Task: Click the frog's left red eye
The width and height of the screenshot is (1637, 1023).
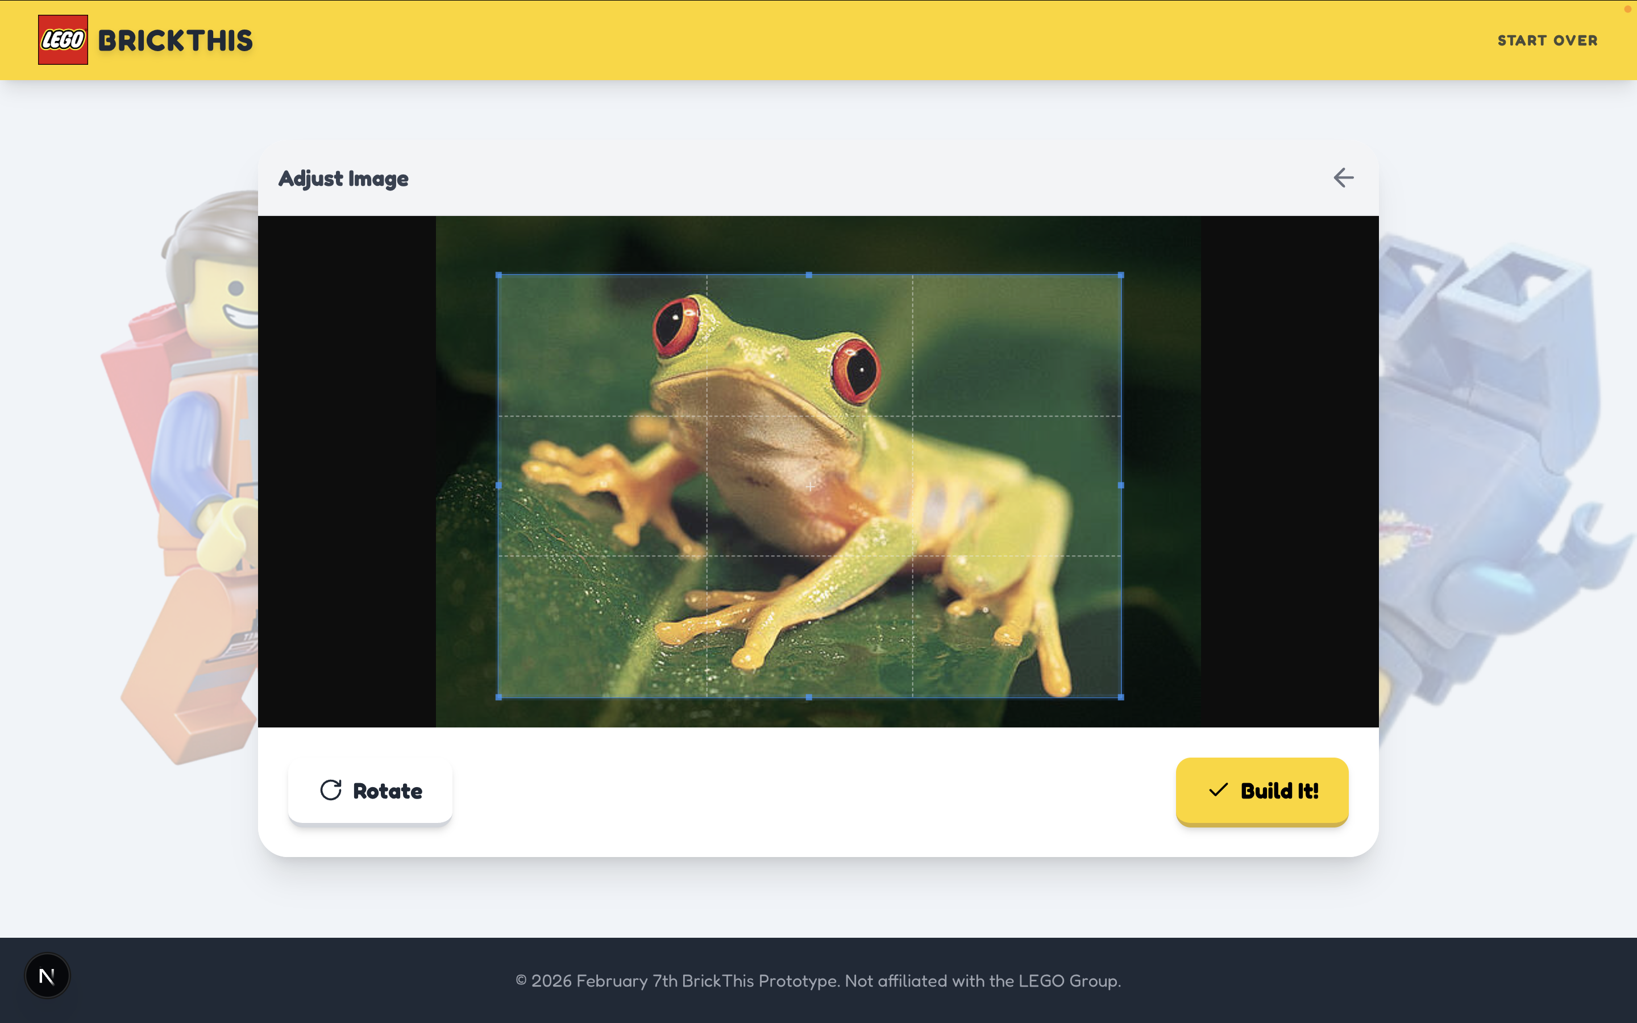Action: click(x=676, y=326)
